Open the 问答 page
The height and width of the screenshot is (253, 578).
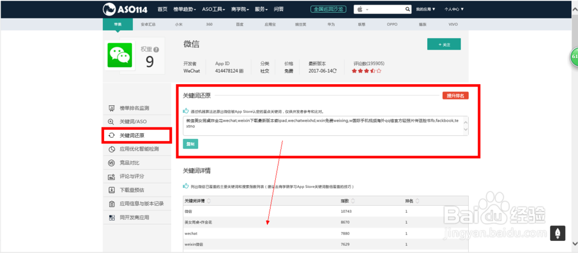(x=279, y=9)
